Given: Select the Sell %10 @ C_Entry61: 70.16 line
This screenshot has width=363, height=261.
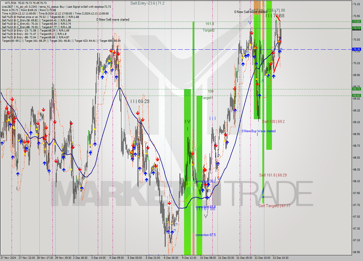Looking at the screenshot, I should [36, 24].
